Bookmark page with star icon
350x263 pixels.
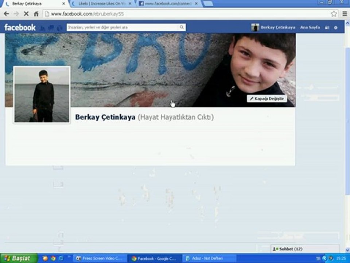point(334,14)
